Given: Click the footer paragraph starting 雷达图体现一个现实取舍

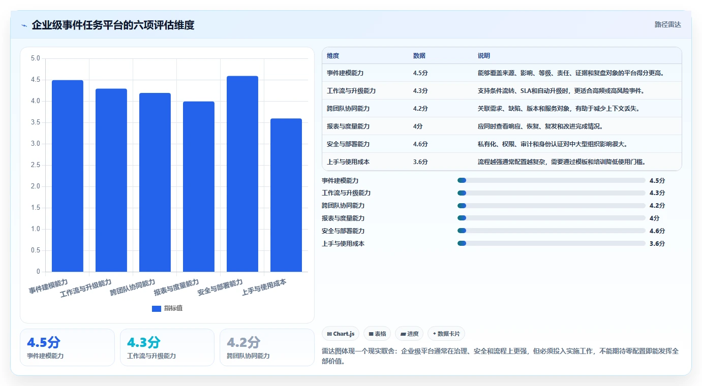Looking at the screenshot, I should pos(500,356).
